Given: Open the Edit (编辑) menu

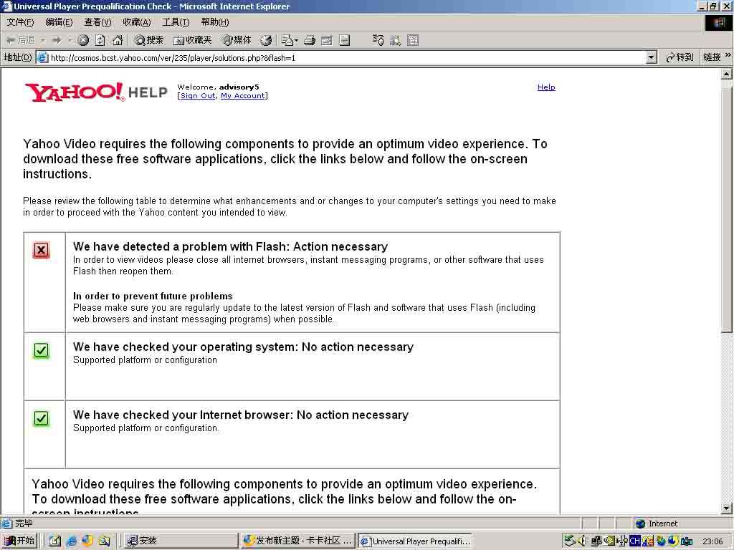Looking at the screenshot, I should [59, 22].
